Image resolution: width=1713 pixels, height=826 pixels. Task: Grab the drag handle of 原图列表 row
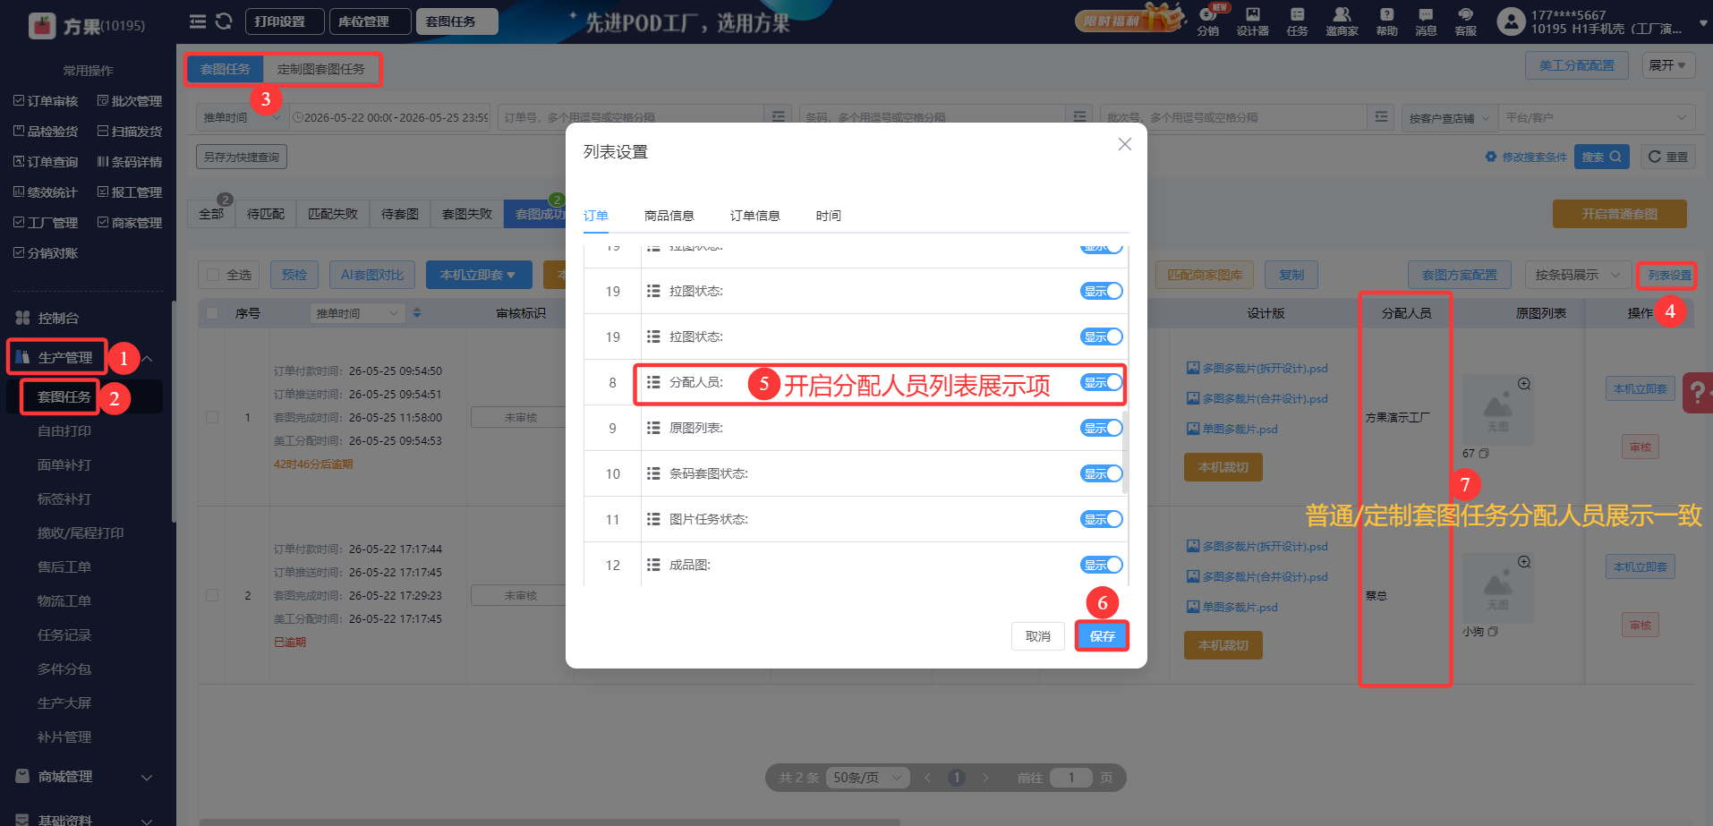click(x=653, y=428)
